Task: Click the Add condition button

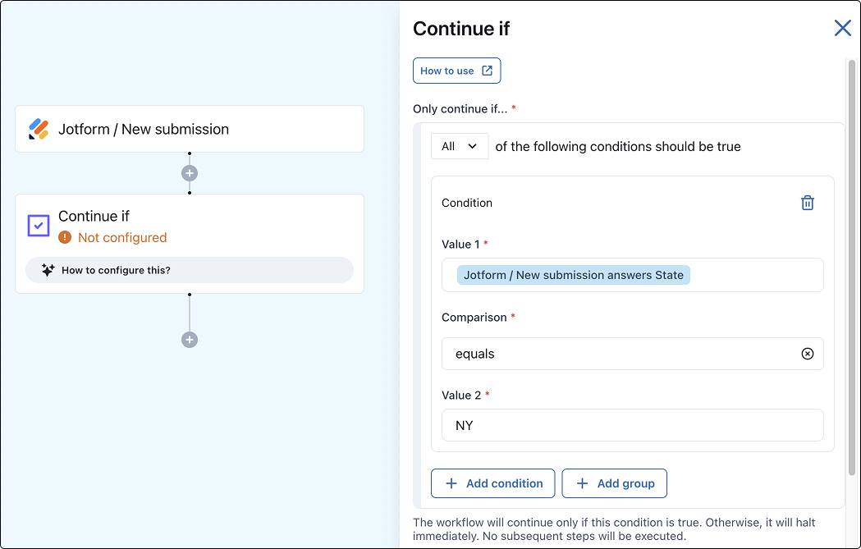Action: click(493, 483)
